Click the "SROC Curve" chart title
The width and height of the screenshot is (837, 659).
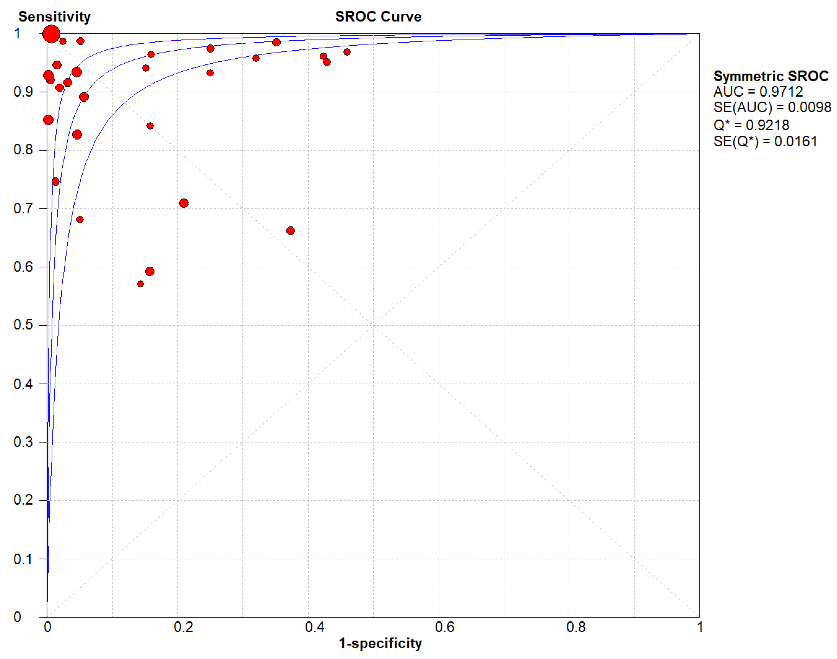pos(378,17)
